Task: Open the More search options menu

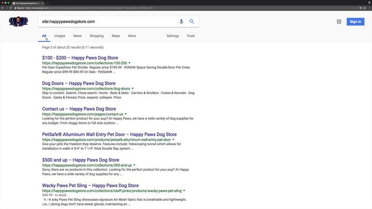Action: point(132,36)
